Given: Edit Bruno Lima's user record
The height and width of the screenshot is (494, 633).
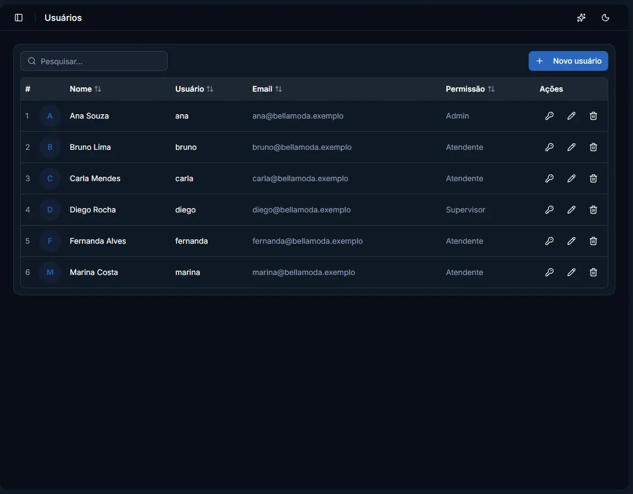Looking at the screenshot, I should pyautogui.click(x=571, y=147).
